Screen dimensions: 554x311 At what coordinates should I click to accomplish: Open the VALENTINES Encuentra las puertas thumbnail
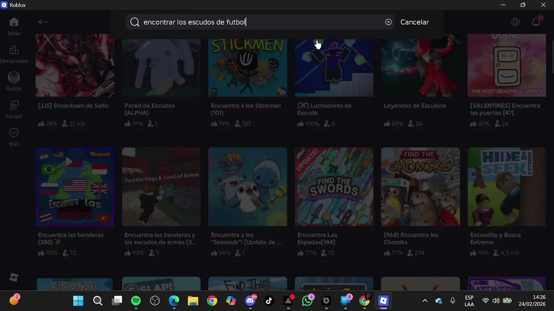507,65
